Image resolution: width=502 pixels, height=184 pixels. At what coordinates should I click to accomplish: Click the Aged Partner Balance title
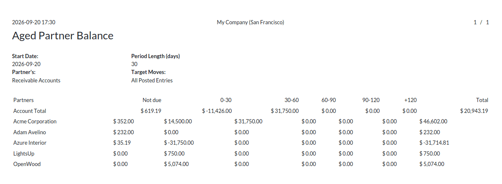[x=63, y=36]
